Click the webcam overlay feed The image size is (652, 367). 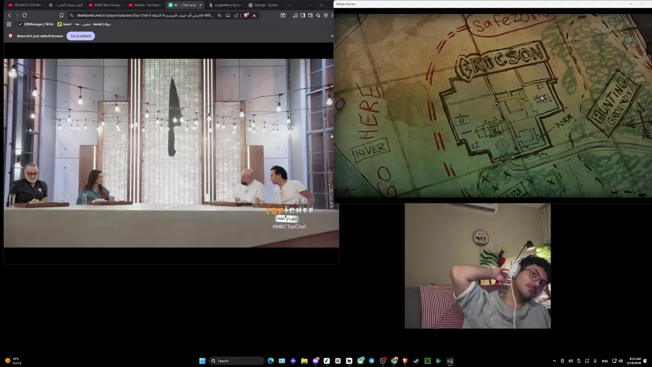(477, 266)
